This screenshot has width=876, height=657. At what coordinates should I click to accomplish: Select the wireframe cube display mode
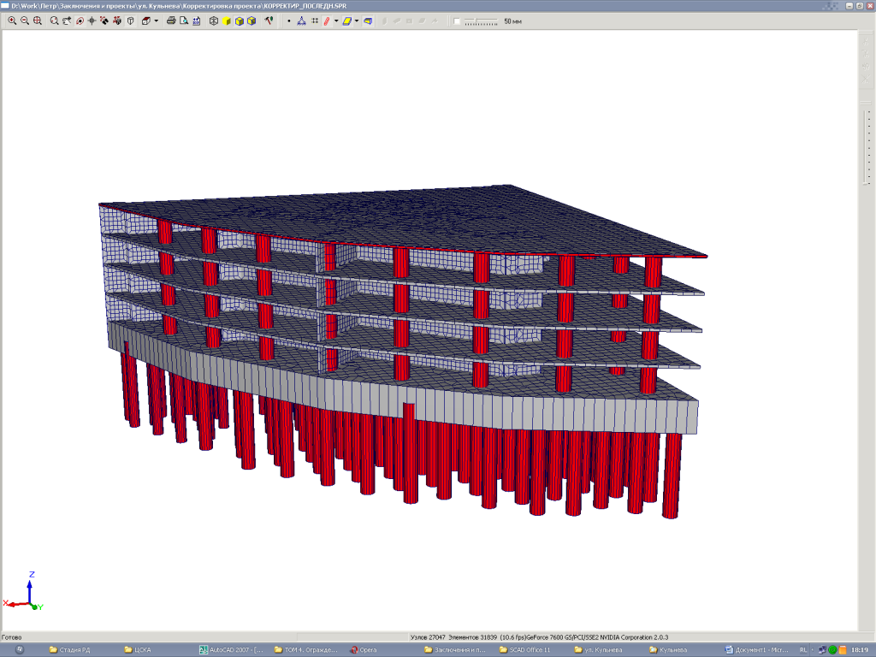[214, 21]
